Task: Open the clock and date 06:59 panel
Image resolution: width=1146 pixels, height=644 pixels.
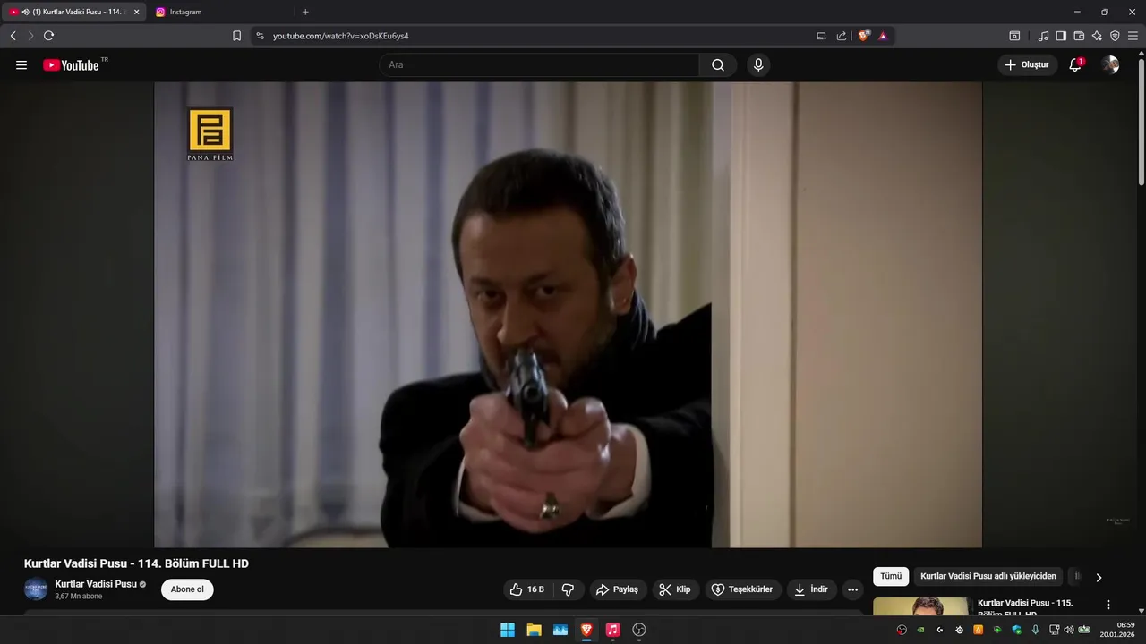Action: tap(1119, 630)
